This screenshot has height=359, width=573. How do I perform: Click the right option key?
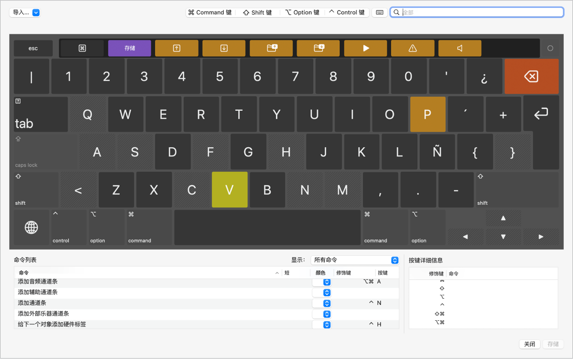[x=428, y=228]
